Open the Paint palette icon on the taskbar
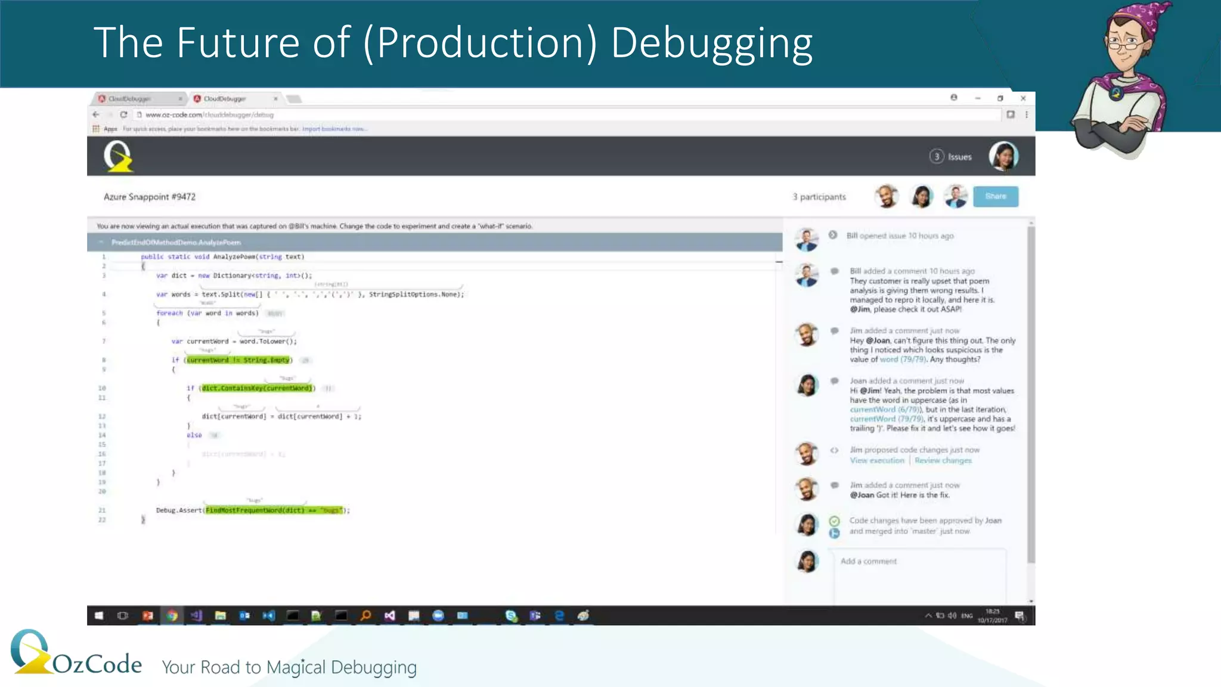The image size is (1221, 687). (584, 615)
